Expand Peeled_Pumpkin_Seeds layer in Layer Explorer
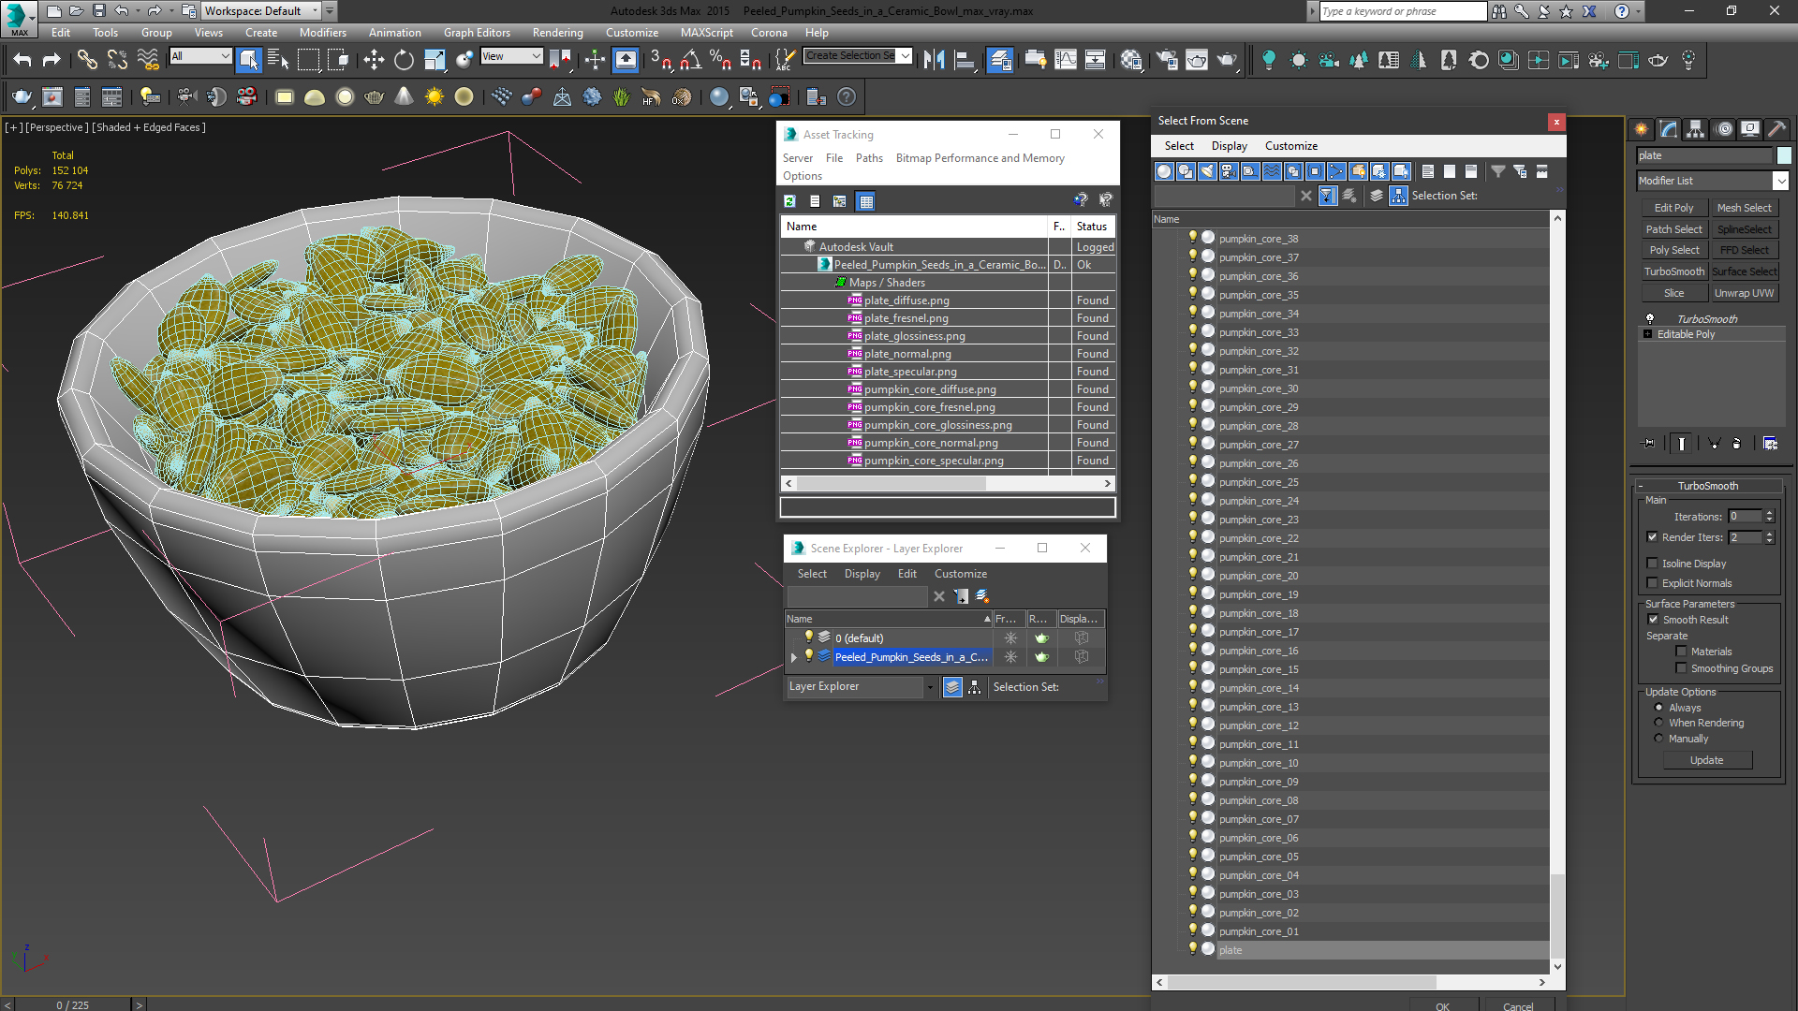 tap(794, 657)
